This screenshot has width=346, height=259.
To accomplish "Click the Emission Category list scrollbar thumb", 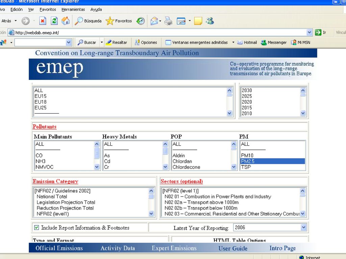I will (151, 196).
